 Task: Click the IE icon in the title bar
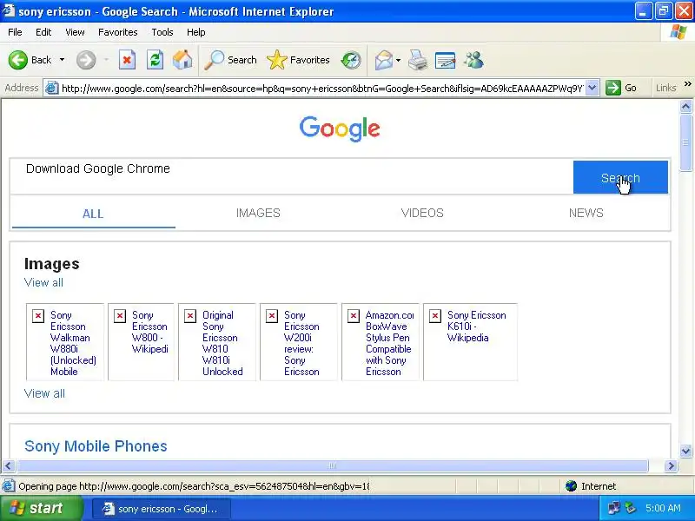click(x=9, y=10)
